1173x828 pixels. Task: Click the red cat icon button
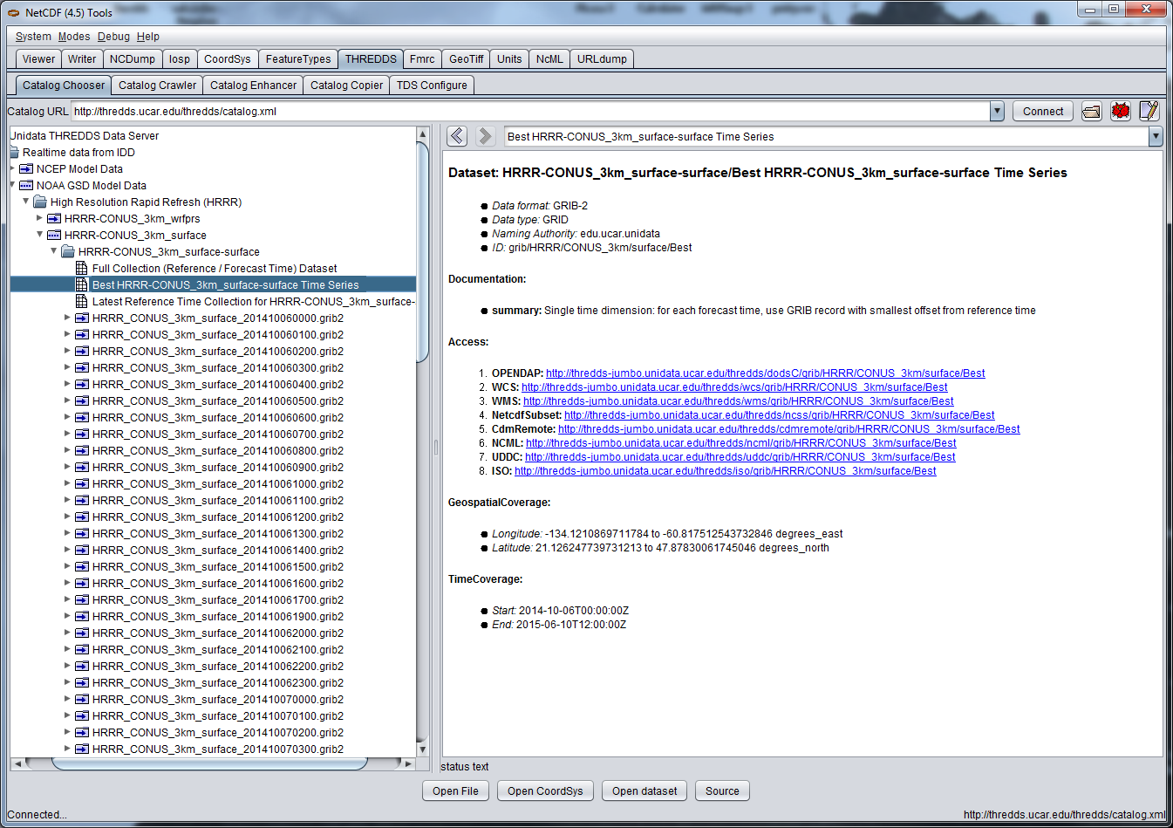click(1121, 112)
